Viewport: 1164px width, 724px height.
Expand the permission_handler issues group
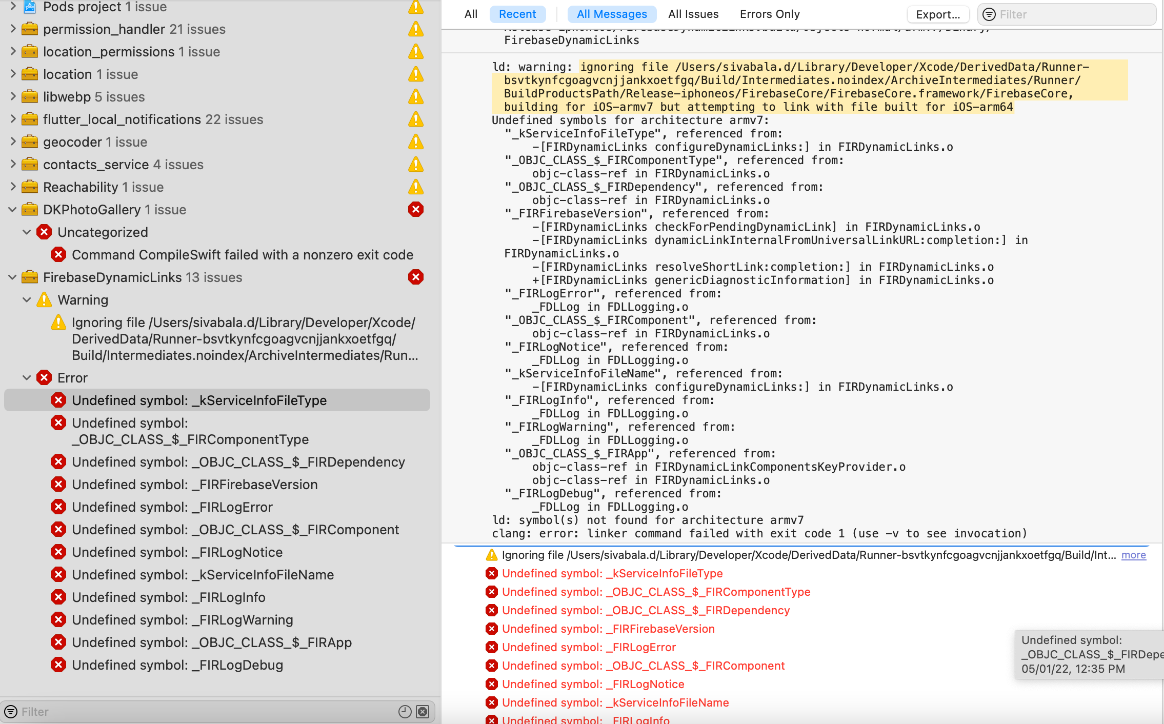[13, 29]
